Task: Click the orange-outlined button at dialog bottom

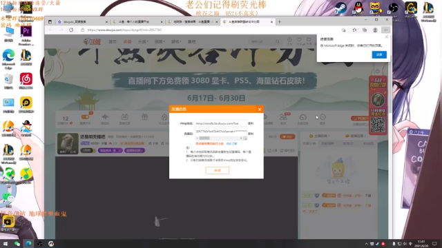Action: 218,170
